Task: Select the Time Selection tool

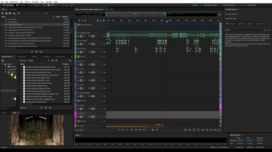Action: click(56, 5)
